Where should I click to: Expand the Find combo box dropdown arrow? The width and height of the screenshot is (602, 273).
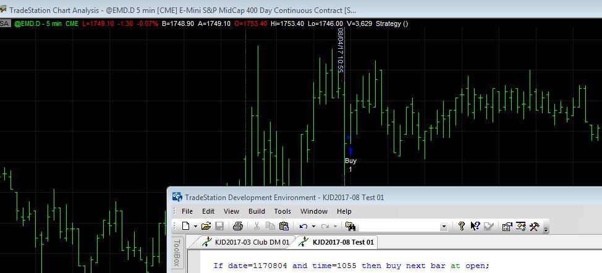(444, 227)
